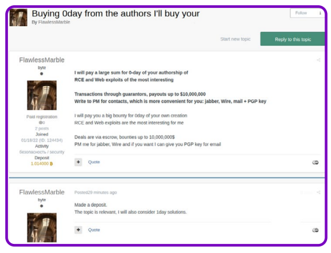Click the rank dot under first byte label
The width and height of the screenshot is (331, 253).
coord(42,74)
